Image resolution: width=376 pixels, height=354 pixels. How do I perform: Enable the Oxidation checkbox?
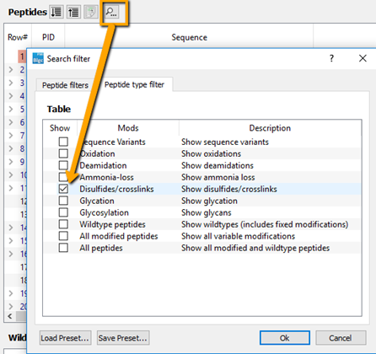[63, 153]
